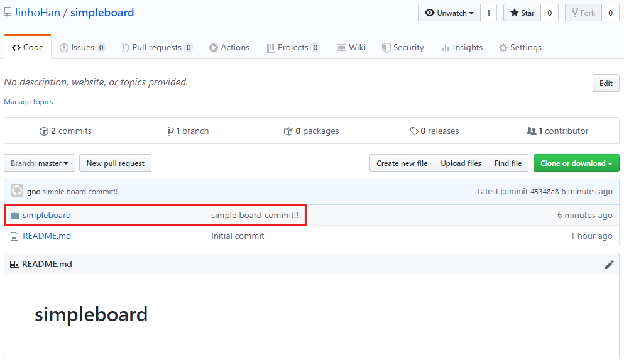Click the gno committer avatar
Viewport: 624px width, 362px height.
click(x=17, y=191)
